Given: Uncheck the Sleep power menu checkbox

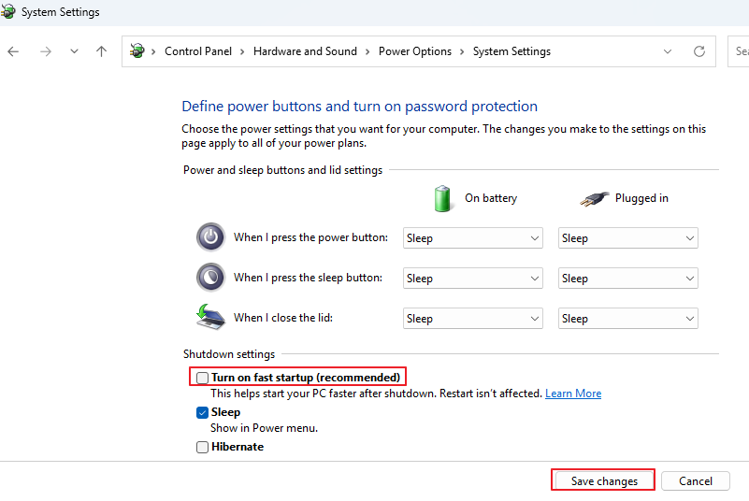Looking at the screenshot, I should 202,412.
